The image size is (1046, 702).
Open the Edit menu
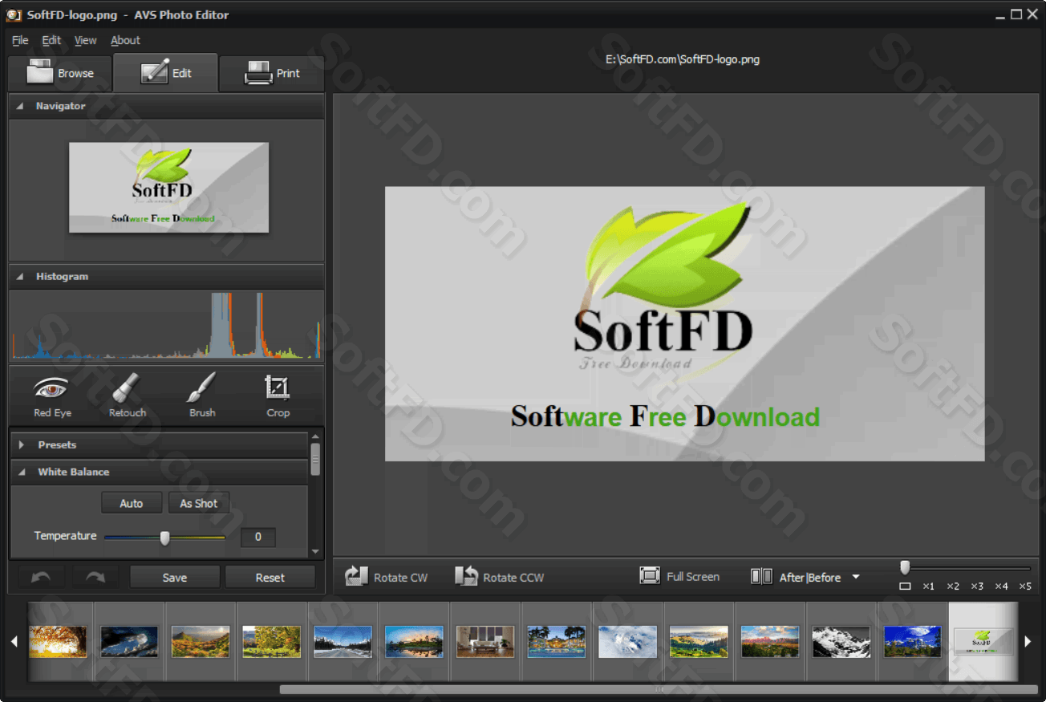click(x=51, y=40)
